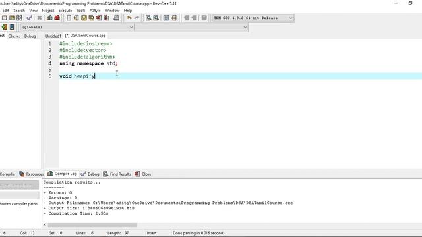
Task: Open Profile Analysis chart icon
Action: tap(49, 18)
